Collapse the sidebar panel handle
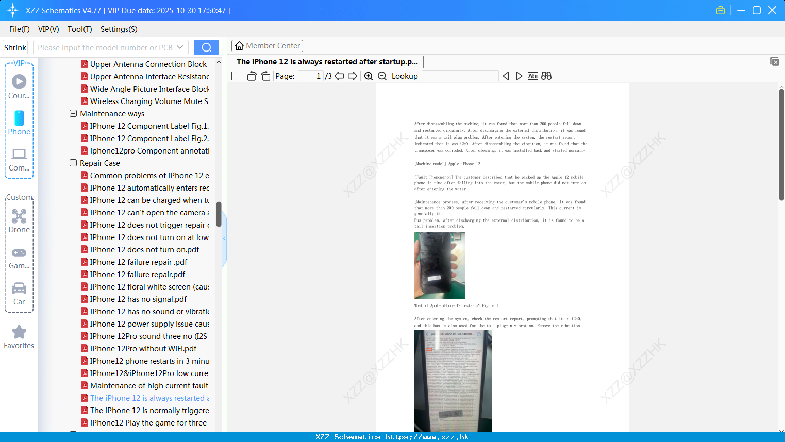The width and height of the screenshot is (785, 442). [x=224, y=239]
